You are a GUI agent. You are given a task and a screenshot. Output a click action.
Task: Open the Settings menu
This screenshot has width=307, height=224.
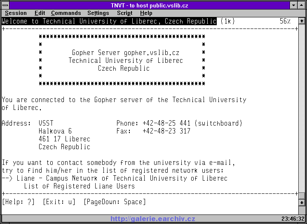[x=98, y=13]
